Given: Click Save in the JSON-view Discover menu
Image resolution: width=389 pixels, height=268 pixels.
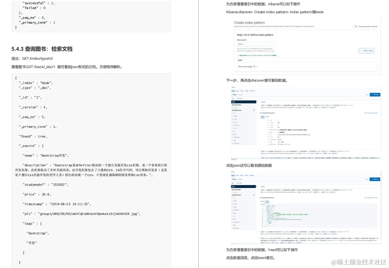Looking at the screenshot, I should tap(237, 175).
